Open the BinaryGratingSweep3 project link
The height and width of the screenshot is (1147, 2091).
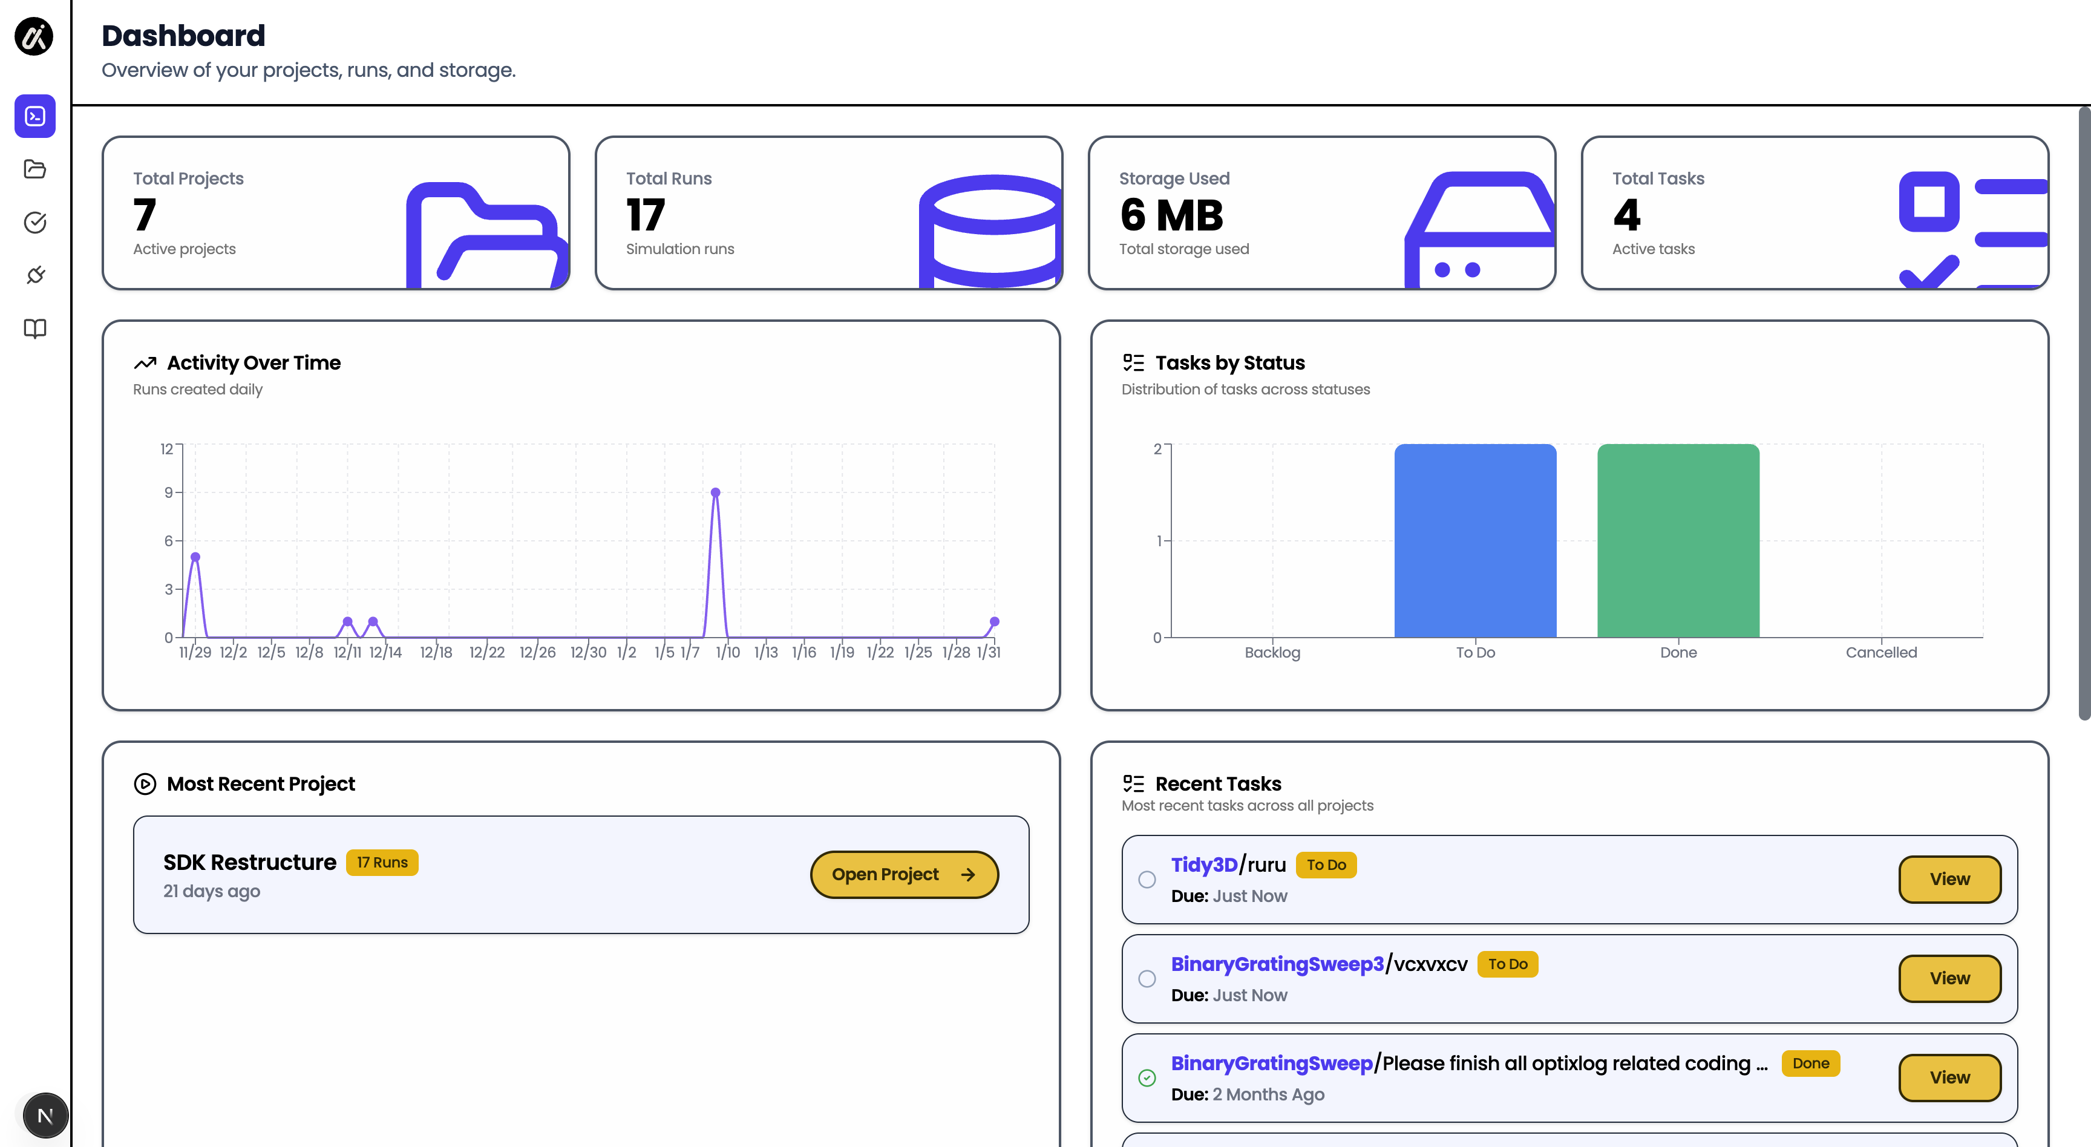[x=1277, y=964]
